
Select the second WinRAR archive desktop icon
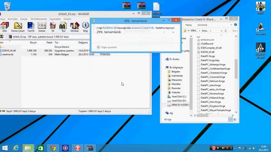[141, 5]
